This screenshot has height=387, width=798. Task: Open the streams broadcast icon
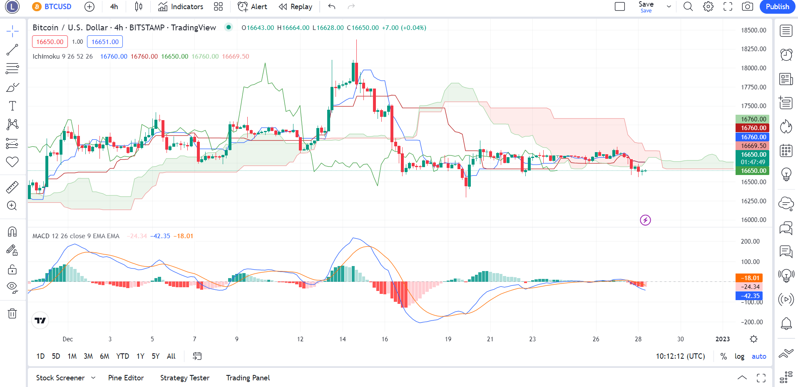(x=786, y=299)
